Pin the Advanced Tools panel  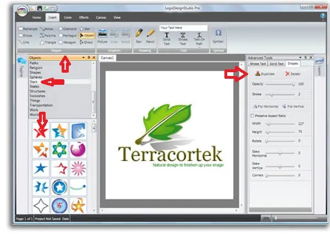pyautogui.click(x=306, y=57)
